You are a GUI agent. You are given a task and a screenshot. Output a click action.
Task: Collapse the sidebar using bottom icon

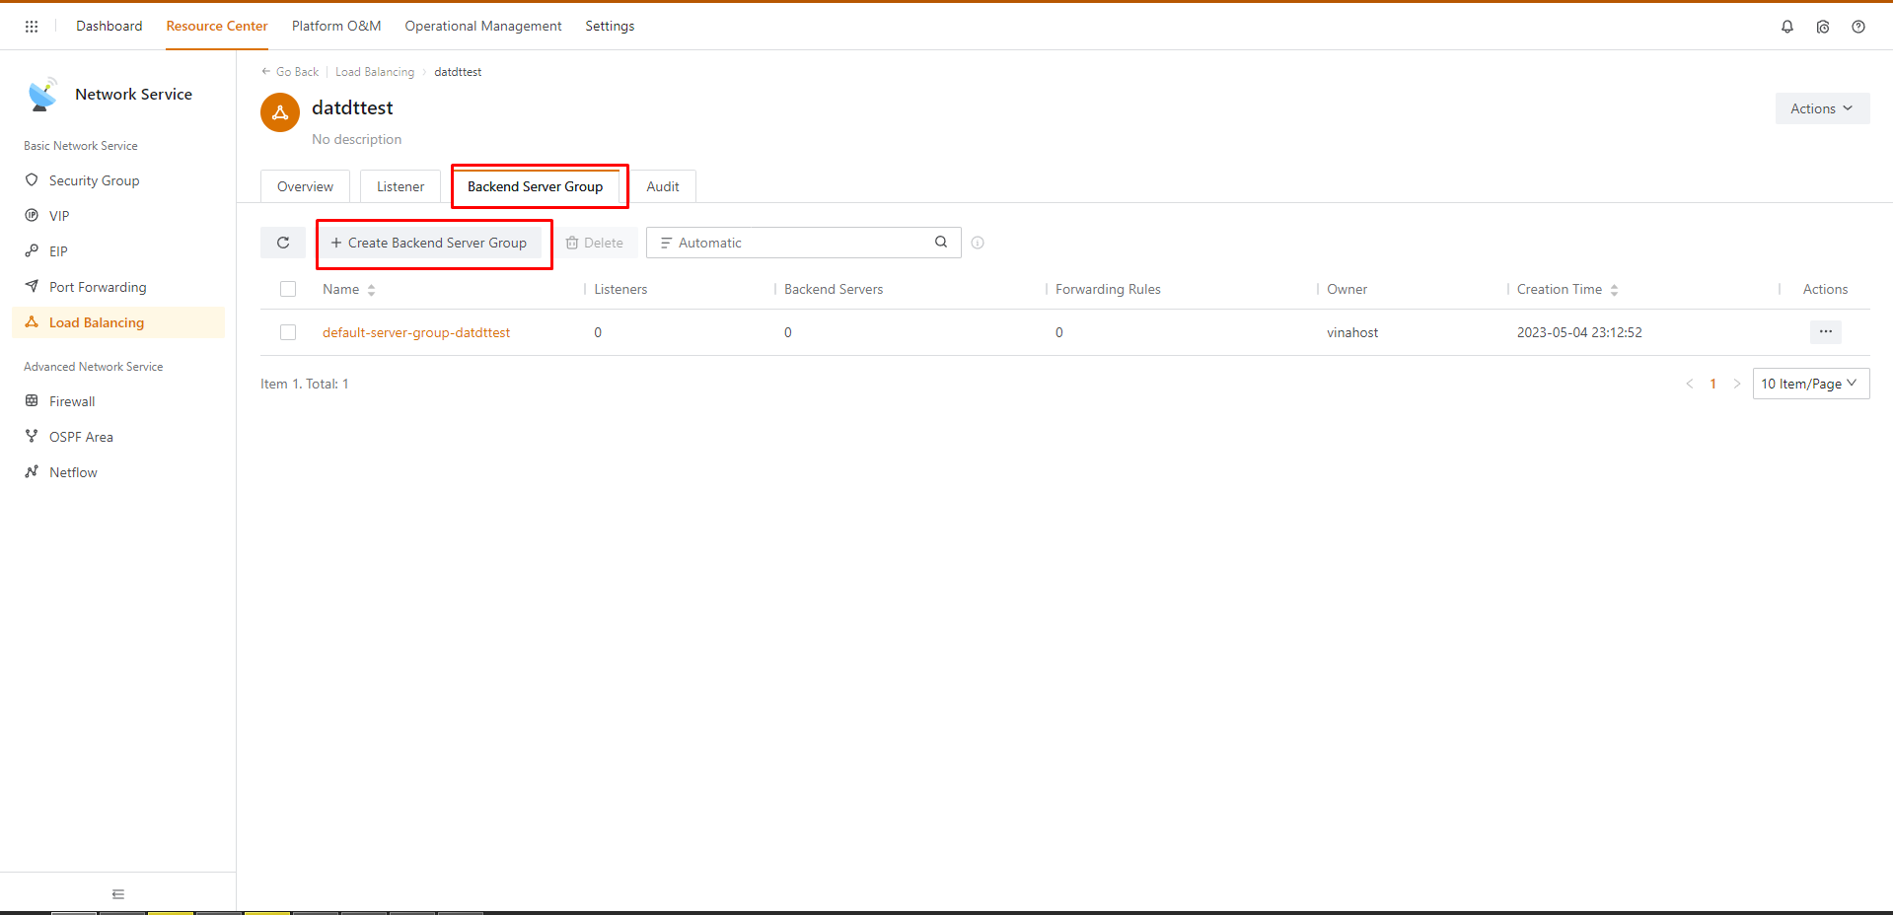pos(118,894)
